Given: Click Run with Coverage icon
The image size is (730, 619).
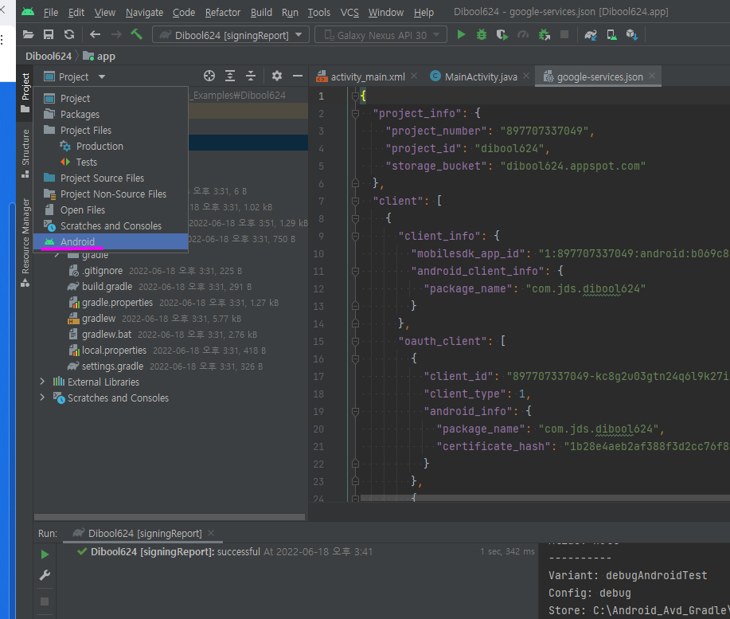Looking at the screenshot, I should (x=502, y=35).
